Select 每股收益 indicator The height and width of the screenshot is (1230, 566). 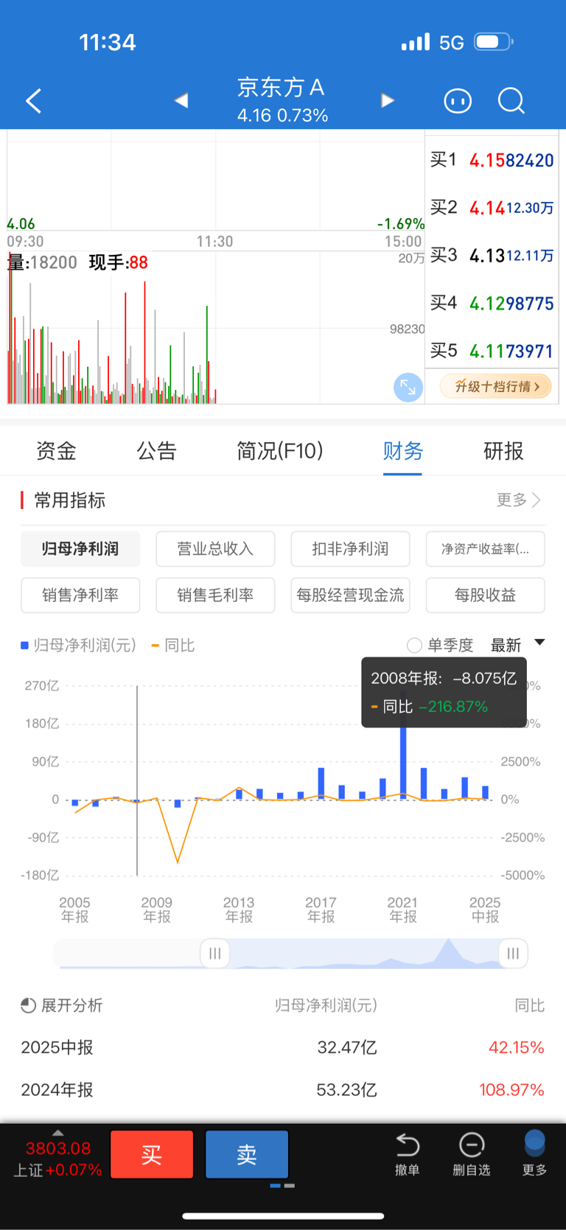click(485, 595)
